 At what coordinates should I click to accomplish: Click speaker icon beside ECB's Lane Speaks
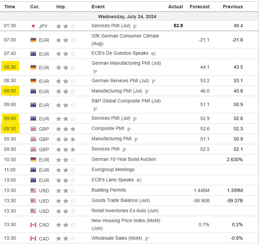click(x=139, y=180)
